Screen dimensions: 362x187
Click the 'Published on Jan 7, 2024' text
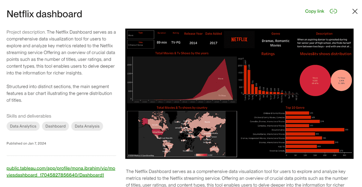tap(26, 144)
